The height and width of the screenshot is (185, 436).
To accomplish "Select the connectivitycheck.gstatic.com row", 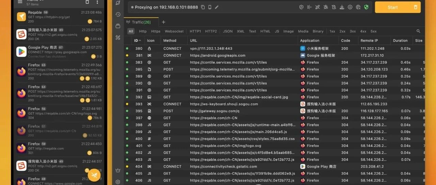I will pyautogui.click(x=274, y=167).
